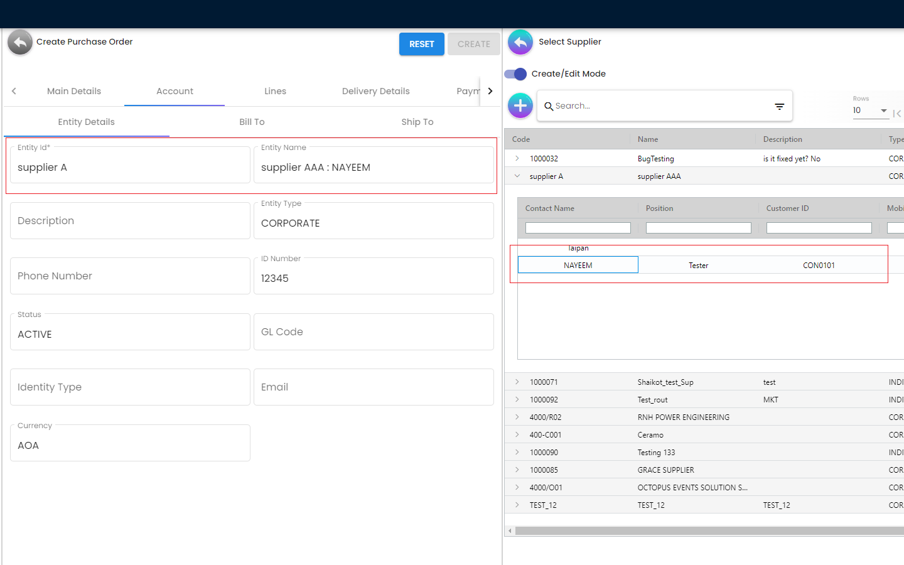
Task: Click back arrow beside Select Supplier
Action: coord(520,43)
